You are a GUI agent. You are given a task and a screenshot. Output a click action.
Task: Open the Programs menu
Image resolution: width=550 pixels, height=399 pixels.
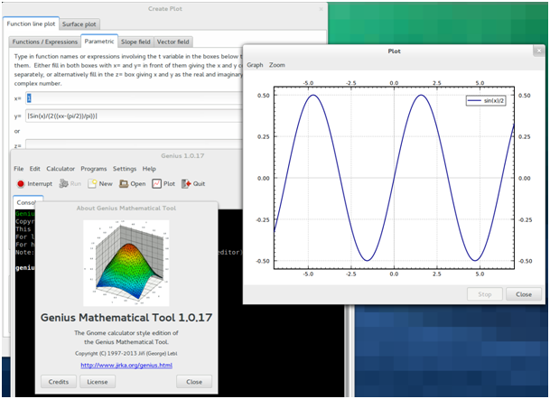pyautogui.click(x=94, y=169)
